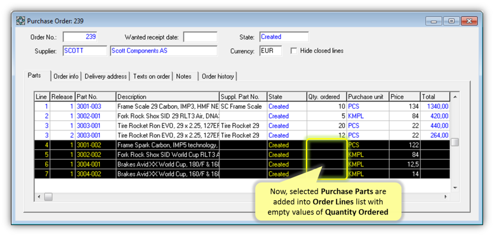494x236 pixels.
Task: Select the Notes tab
Action: coord(184,77)
